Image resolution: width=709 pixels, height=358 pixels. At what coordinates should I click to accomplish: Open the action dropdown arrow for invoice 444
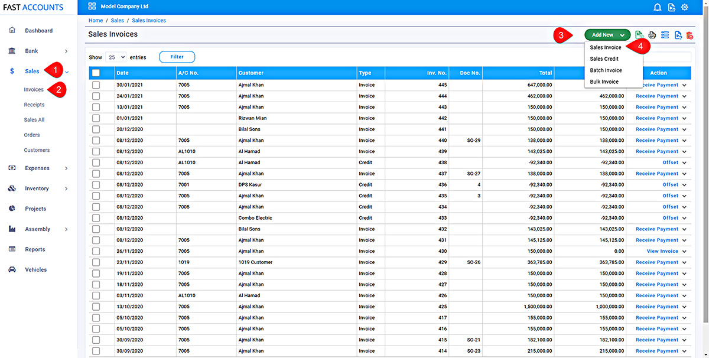click(685, 96)
